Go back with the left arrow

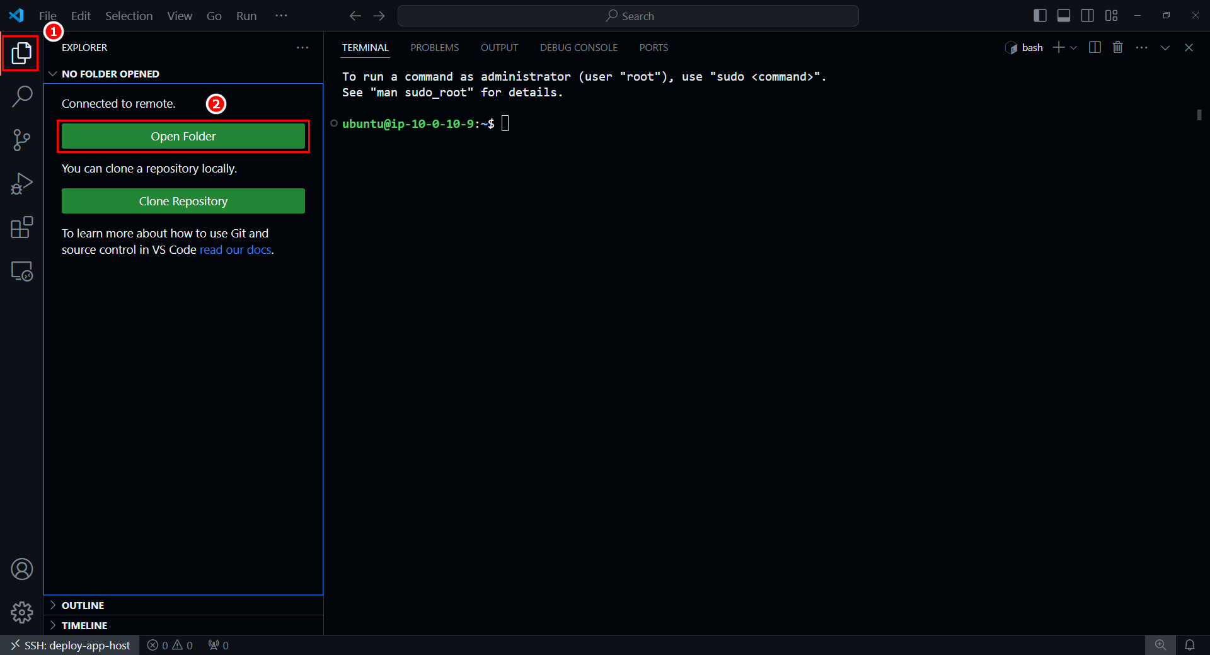click(x=355, y=16)
